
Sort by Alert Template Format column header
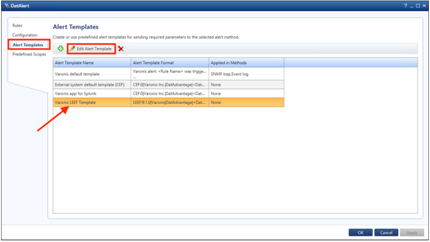tap(170, 63)
